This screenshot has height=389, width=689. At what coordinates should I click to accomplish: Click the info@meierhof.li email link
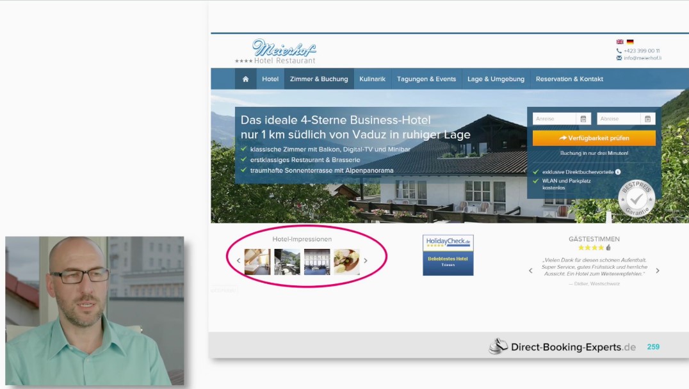[x=642, y=58]
